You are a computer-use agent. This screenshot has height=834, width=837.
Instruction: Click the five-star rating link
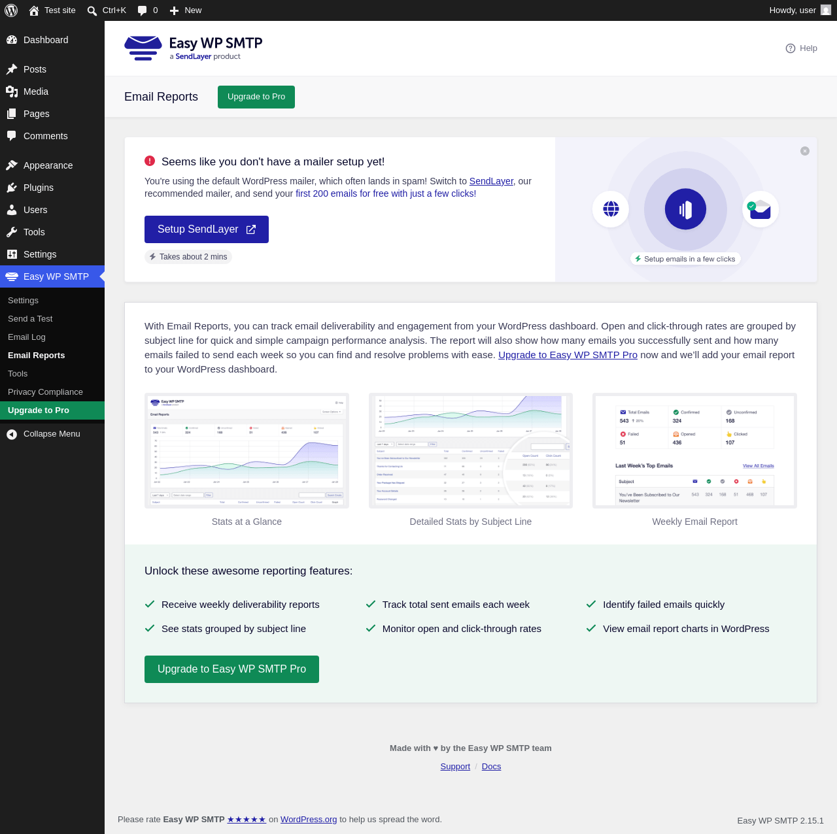coord(247,820)
